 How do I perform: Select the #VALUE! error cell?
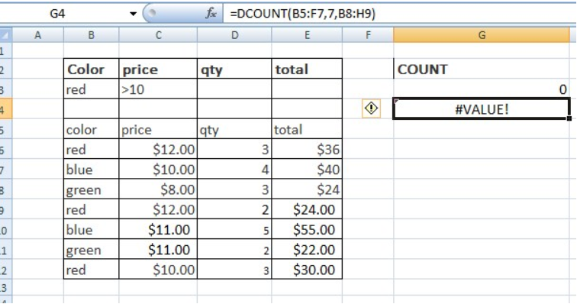482,108
